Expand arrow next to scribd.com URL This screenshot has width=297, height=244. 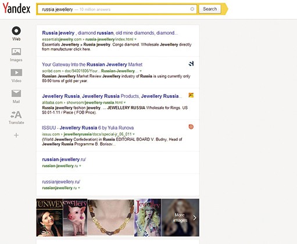point(141,71)
